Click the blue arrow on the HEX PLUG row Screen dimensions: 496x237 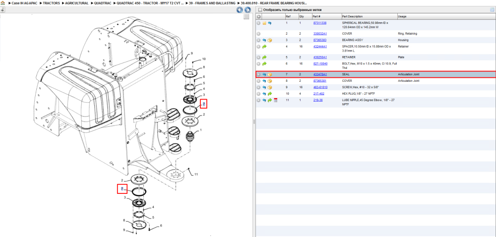tap(264, 94)
